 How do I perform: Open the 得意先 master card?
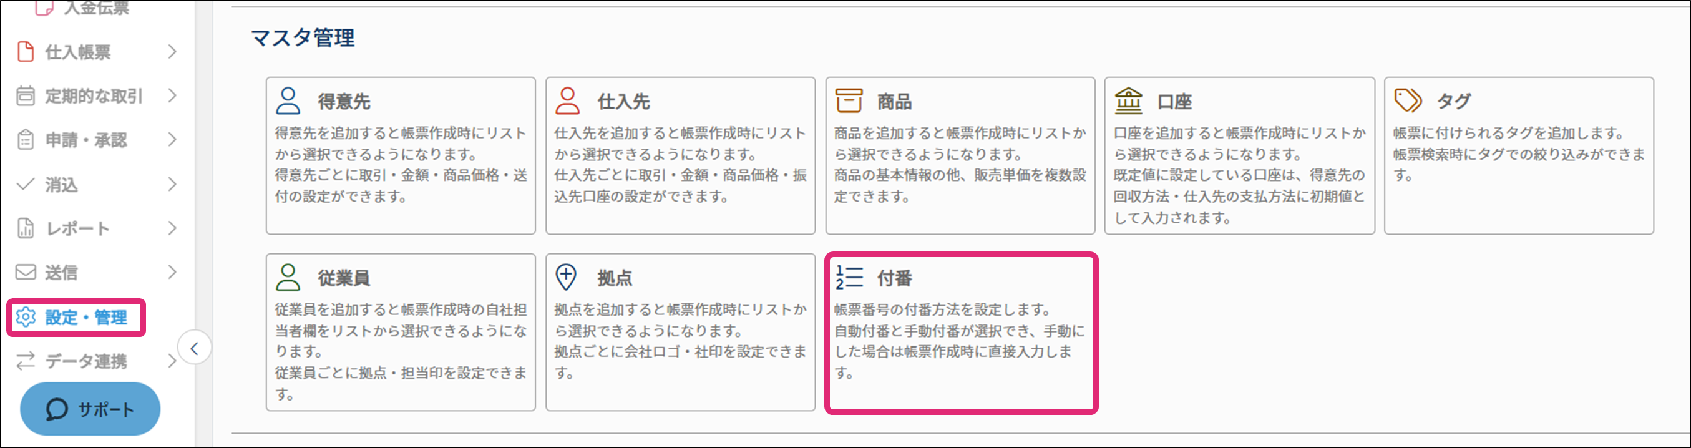(x=401, y=156)
